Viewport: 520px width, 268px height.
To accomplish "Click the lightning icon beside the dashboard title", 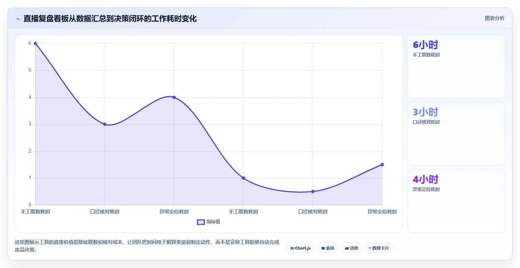I will point(18,19).
